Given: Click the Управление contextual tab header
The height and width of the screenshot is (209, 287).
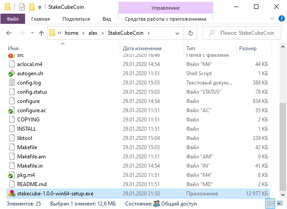Looking at the screenshot, I should click(166, 8).
